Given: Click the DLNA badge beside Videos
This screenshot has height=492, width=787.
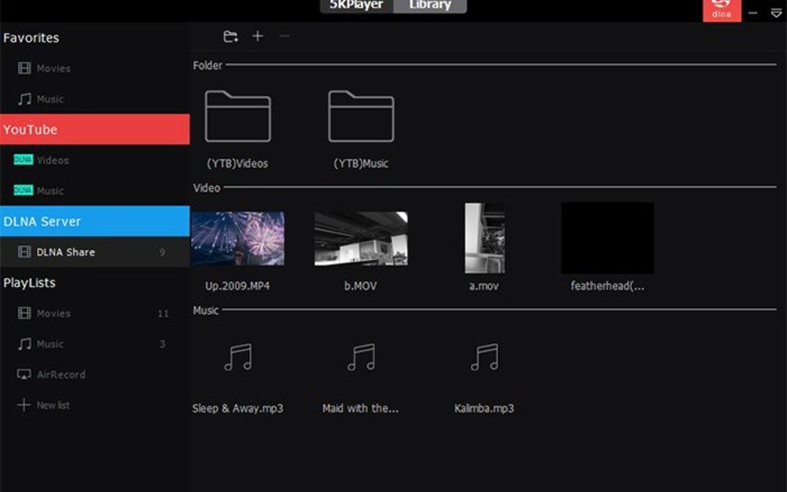Looking at the screenshot, I should tap(23, 160).
